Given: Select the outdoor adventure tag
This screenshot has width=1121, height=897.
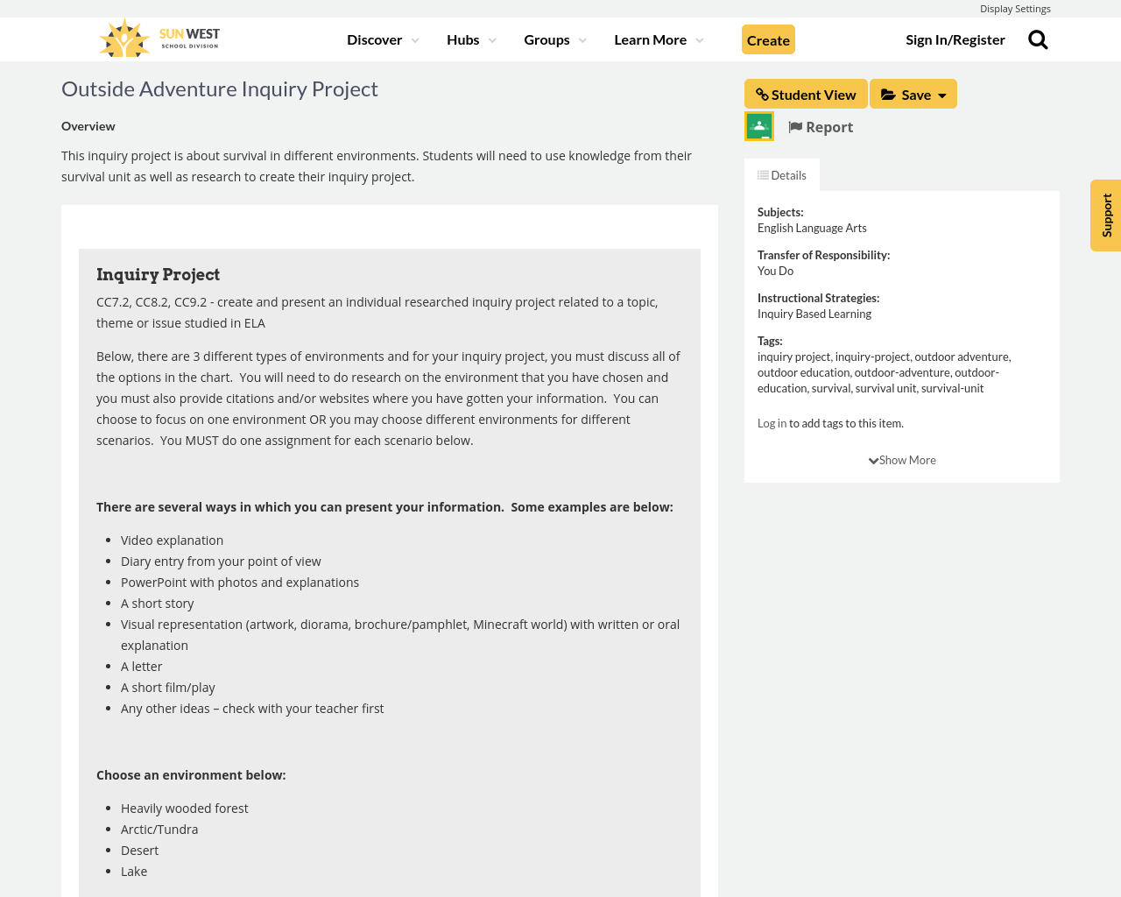Looking at the screenshot, I should (961, 355).
